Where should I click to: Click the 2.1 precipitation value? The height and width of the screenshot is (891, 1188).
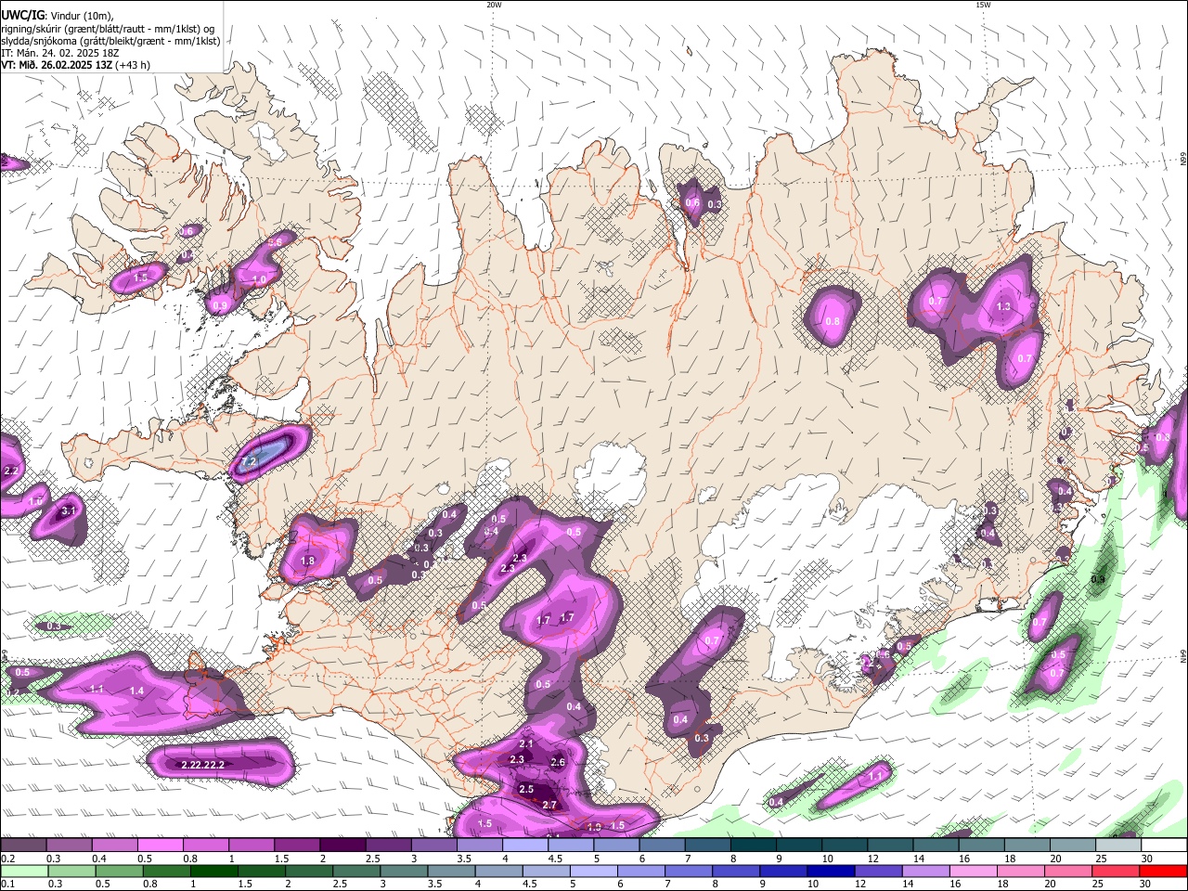point(526,744)
